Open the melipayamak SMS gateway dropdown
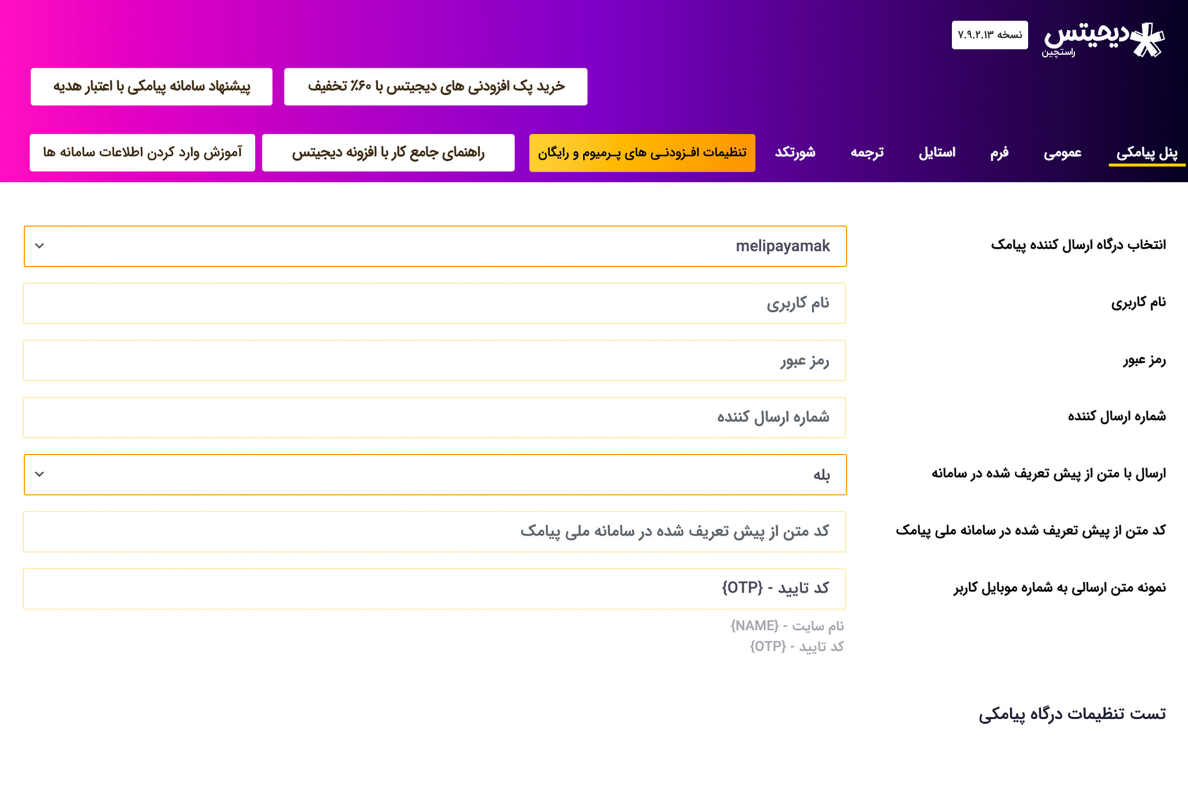The height and width of the screenshot is (792, 1188). click(435, 246)
